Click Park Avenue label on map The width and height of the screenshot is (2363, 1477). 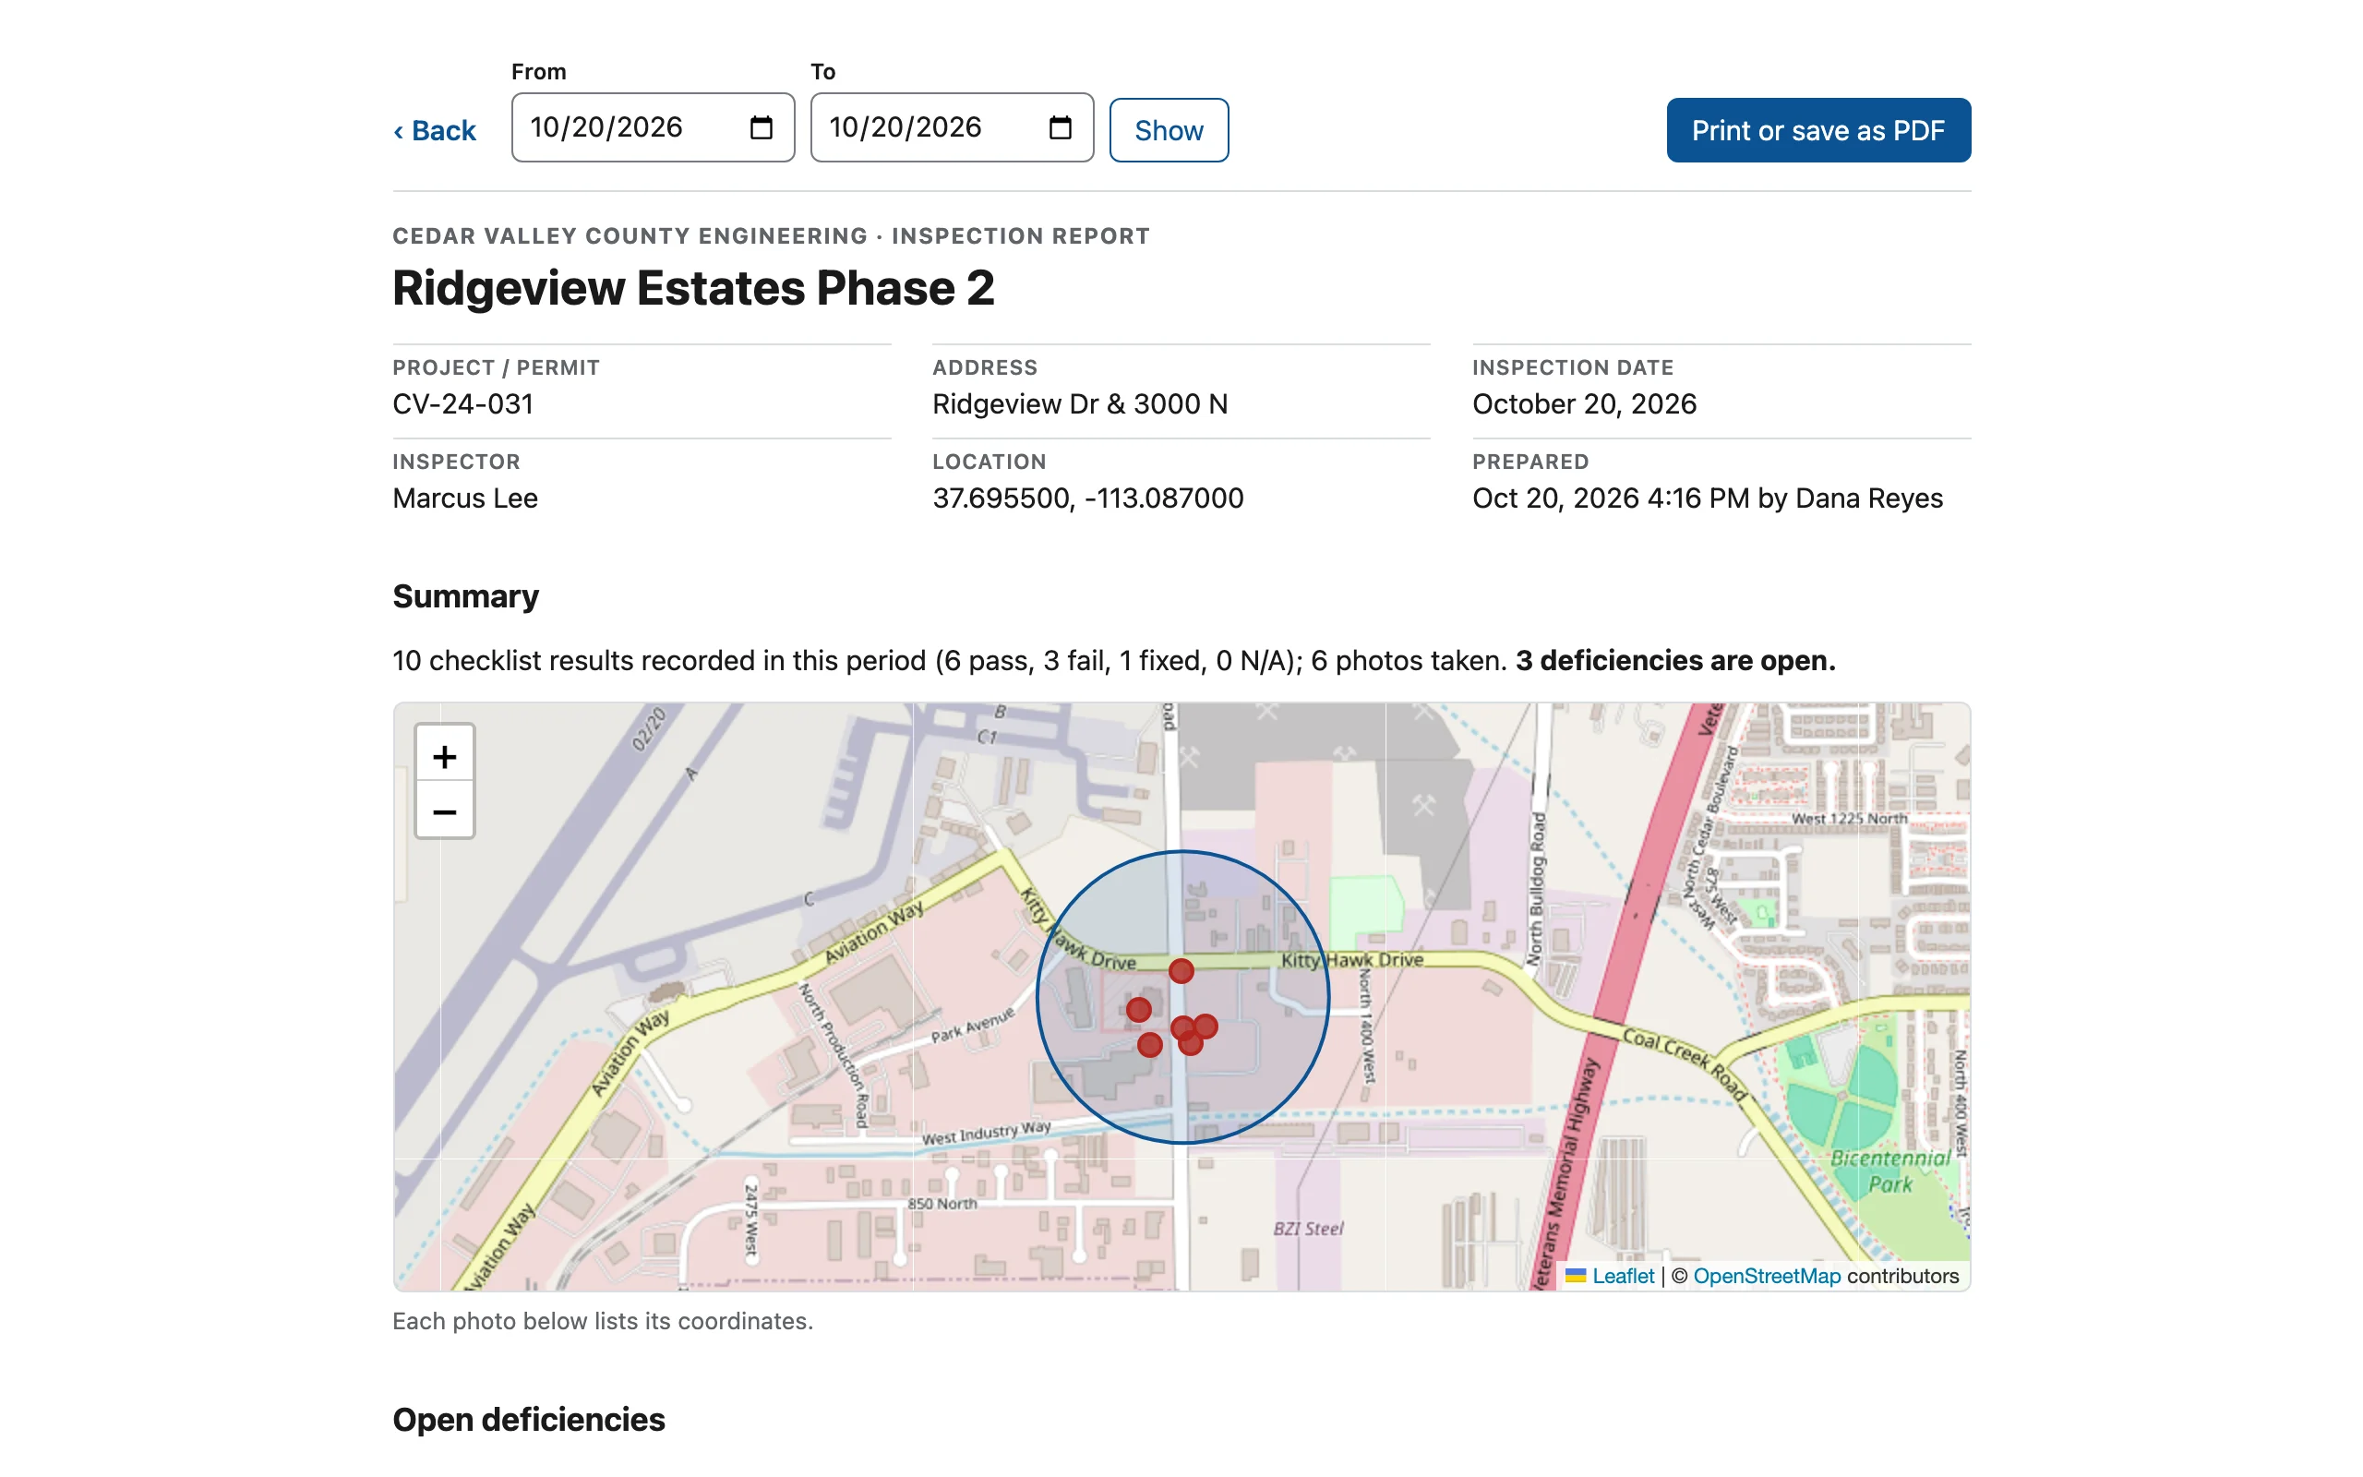tap(972, 1026)
